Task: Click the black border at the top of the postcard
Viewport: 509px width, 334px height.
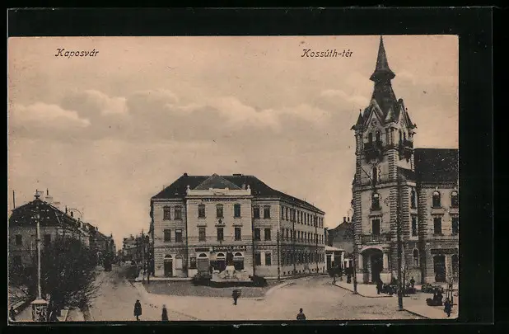Action: 247,21
